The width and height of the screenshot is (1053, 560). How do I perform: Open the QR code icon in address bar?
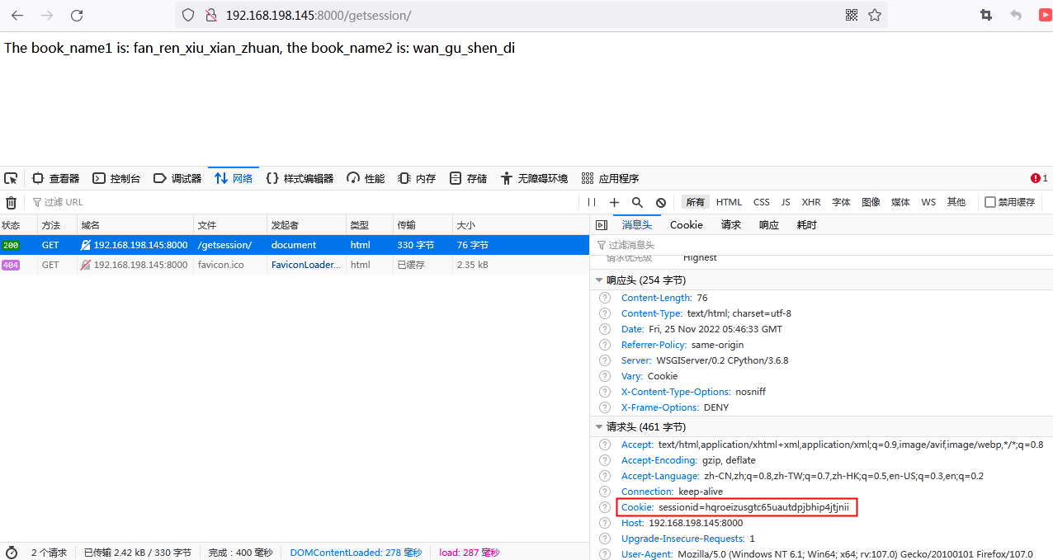852,15
